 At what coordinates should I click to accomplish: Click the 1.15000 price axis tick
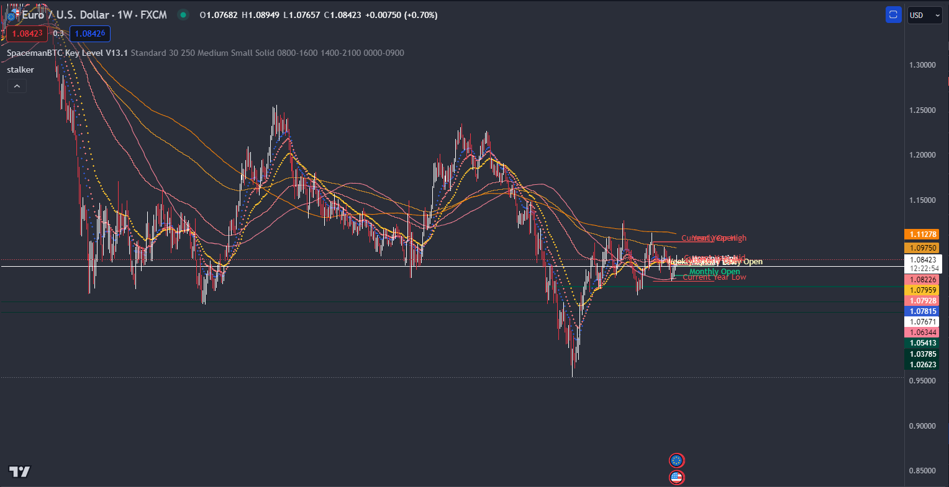(x=922, y=200)
